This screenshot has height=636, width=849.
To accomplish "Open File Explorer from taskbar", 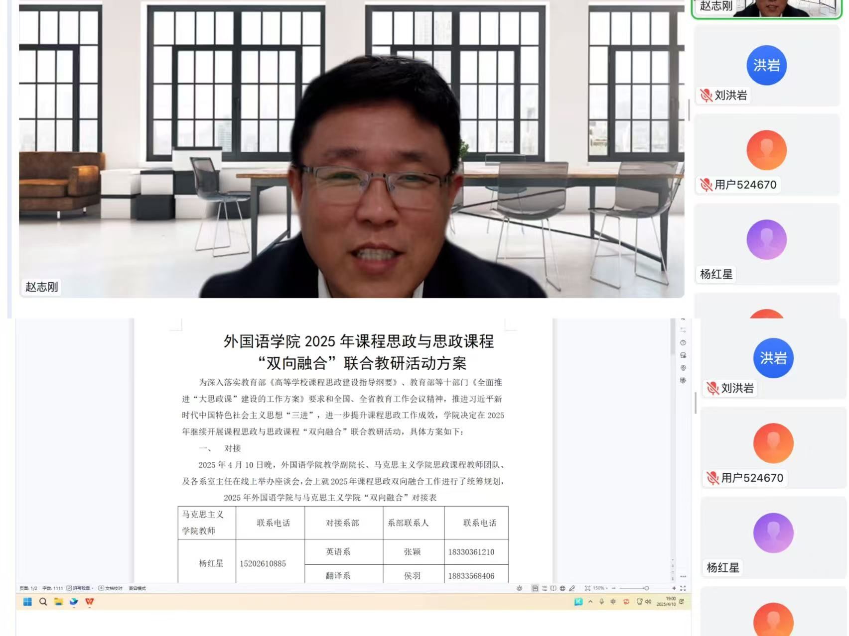I will coord(58,602).
